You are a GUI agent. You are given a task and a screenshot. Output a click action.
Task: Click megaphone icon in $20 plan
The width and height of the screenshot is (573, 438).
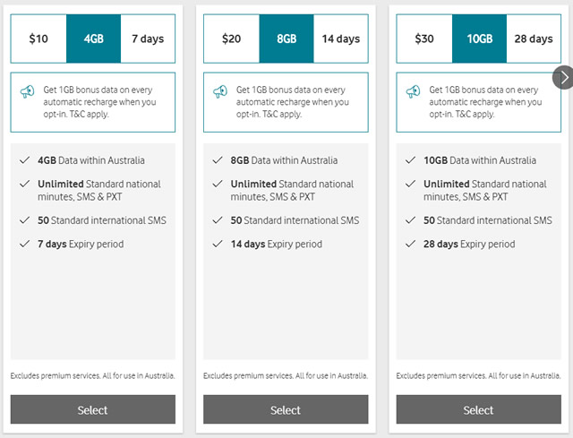point(220,91)
